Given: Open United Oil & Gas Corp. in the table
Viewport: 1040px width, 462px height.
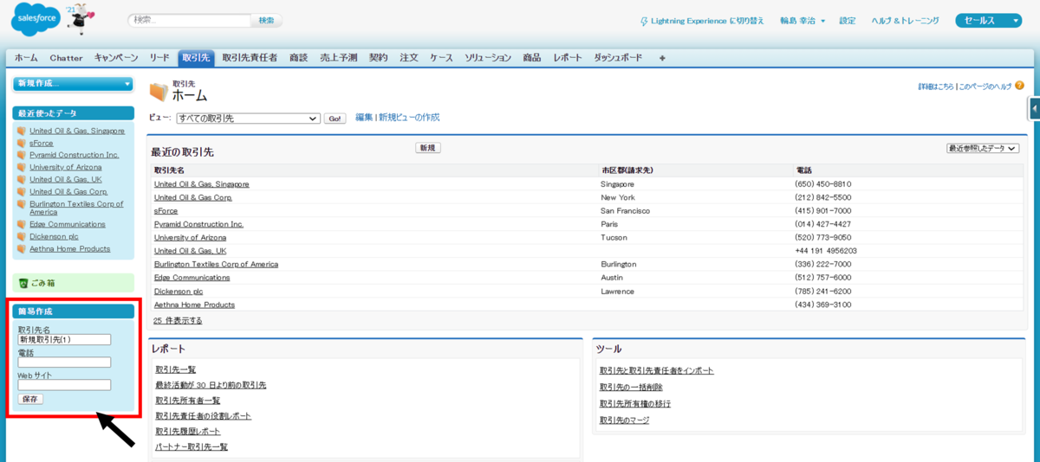Looking at the screenshot, I should tap(193, 197).
